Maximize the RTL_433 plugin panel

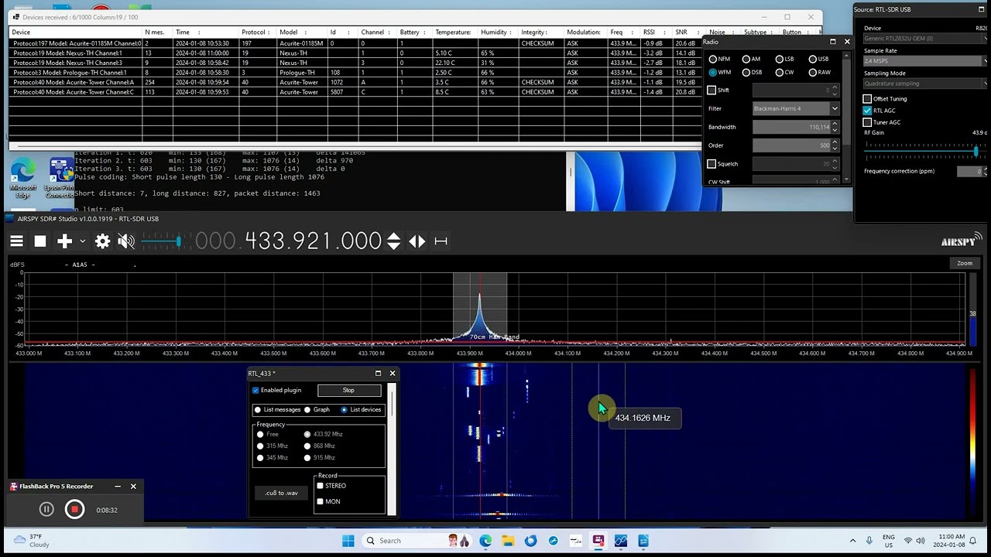378,374
